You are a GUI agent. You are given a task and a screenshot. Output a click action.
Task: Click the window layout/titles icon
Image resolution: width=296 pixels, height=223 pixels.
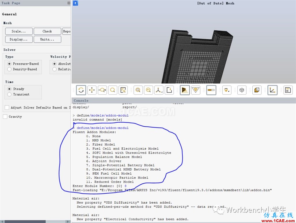tap(288, 90)
